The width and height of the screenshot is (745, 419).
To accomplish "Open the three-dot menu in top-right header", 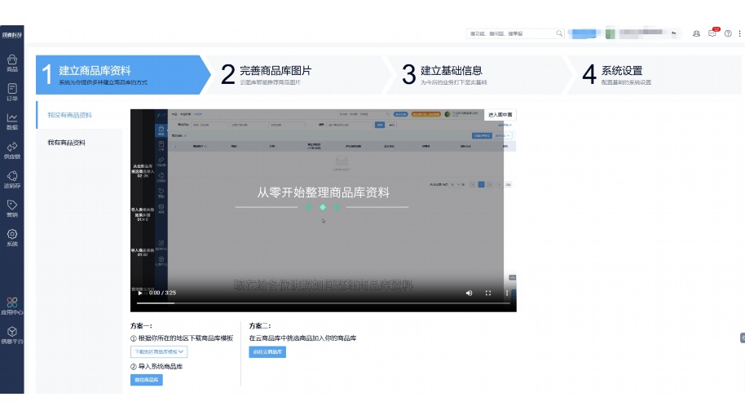I will coord(739,33).
